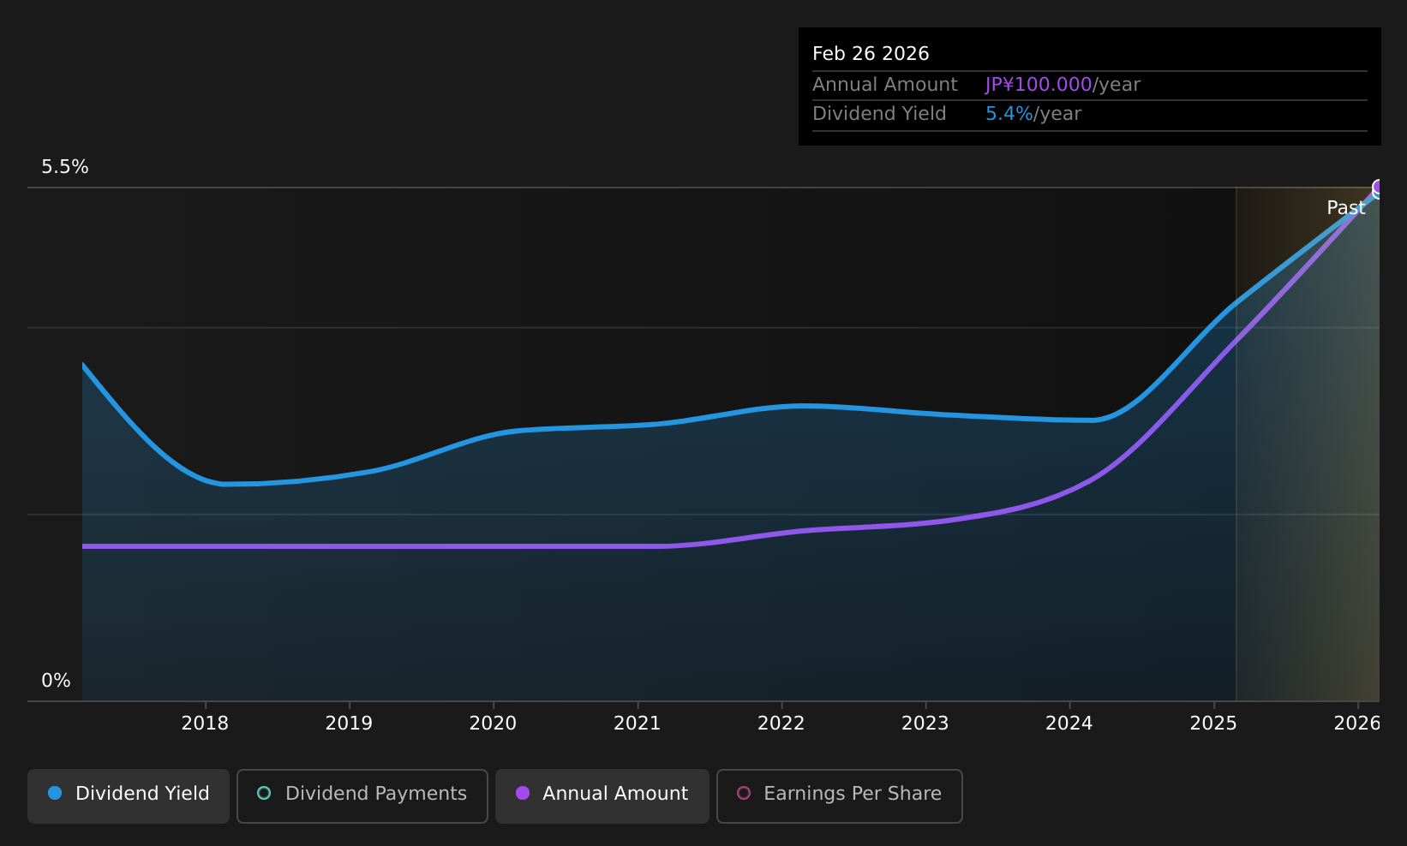Screen dimensions: 1407x846
Task: Click the 2021 x-axis label
Action: click(x=638, y=724)
